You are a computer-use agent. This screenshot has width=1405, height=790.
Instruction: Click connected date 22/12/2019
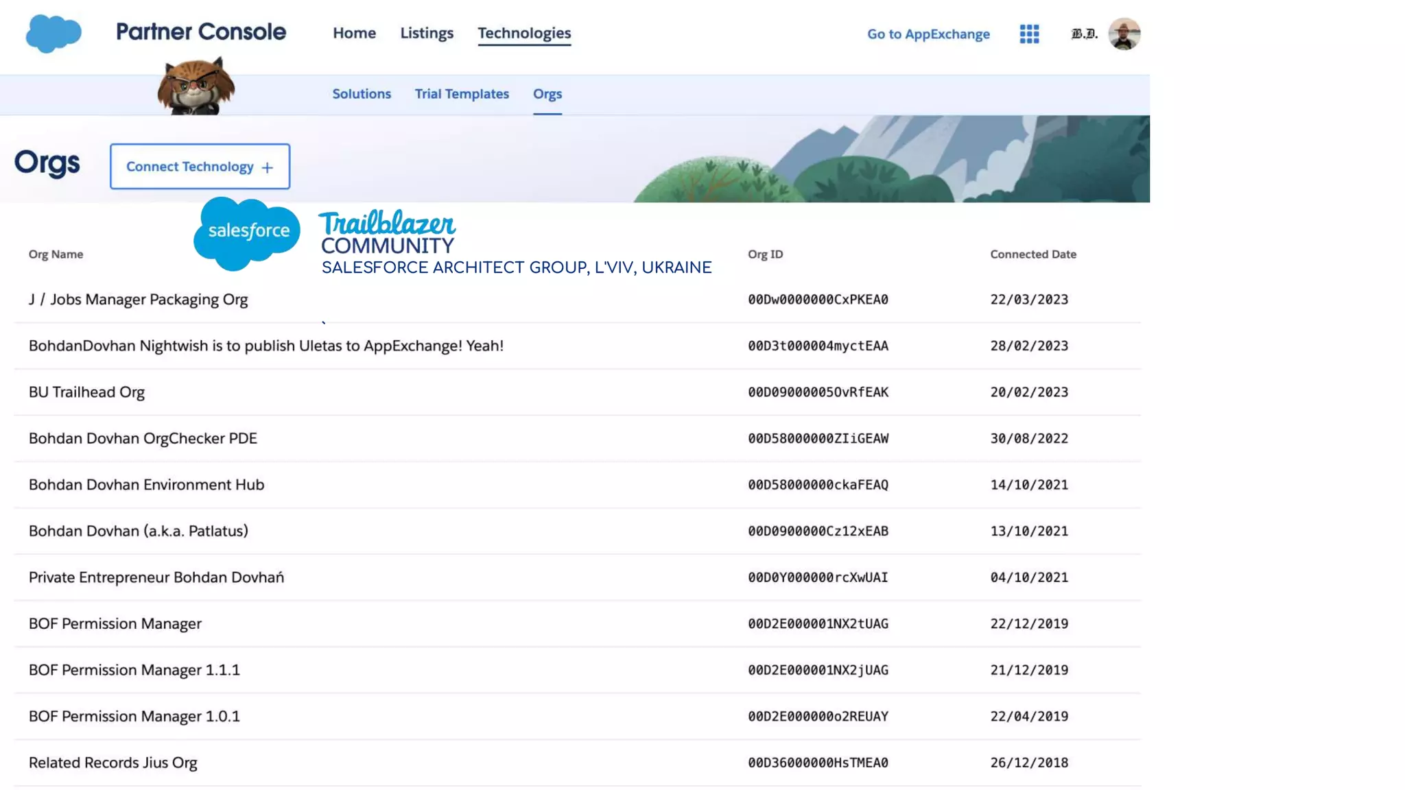(x=1029, y=623)
